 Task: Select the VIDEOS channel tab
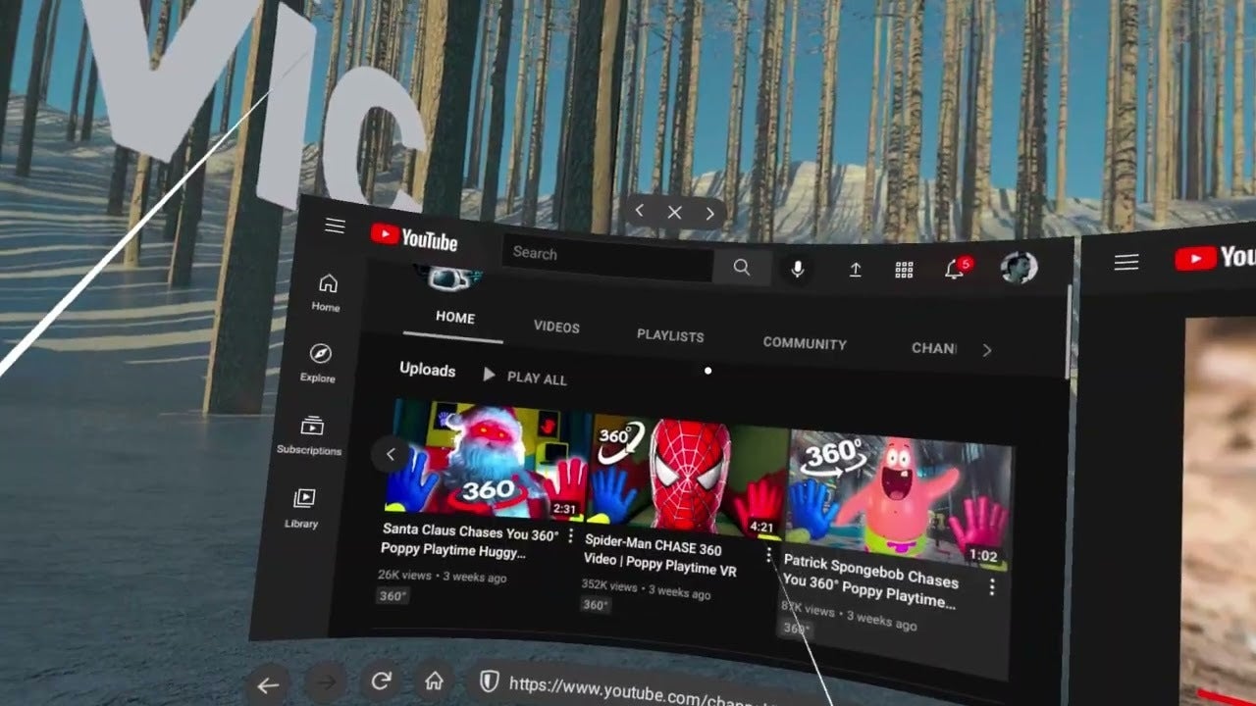click(556, 328)
